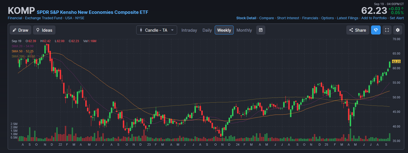Click the 62.23 current price marker on axis
Viewport: 408px width, 153px height.
coord(396,61)
